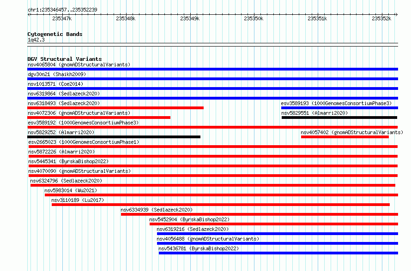Select the nsv5983014 (Wu2021) label
This screenshot has width=411, height=271.
pos(71,190)
